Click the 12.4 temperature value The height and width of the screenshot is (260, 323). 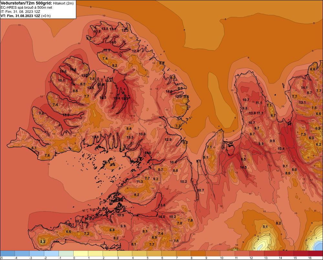pyautogui.click(x=135, y=51)
